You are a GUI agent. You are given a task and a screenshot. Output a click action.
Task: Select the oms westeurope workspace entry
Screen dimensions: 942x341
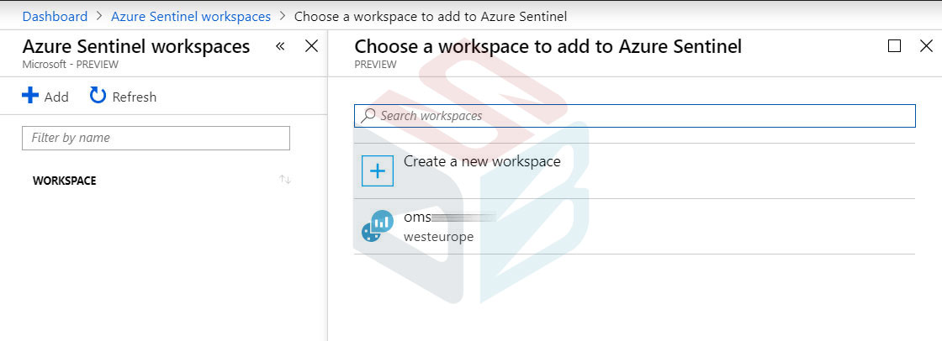click(634, 226)
